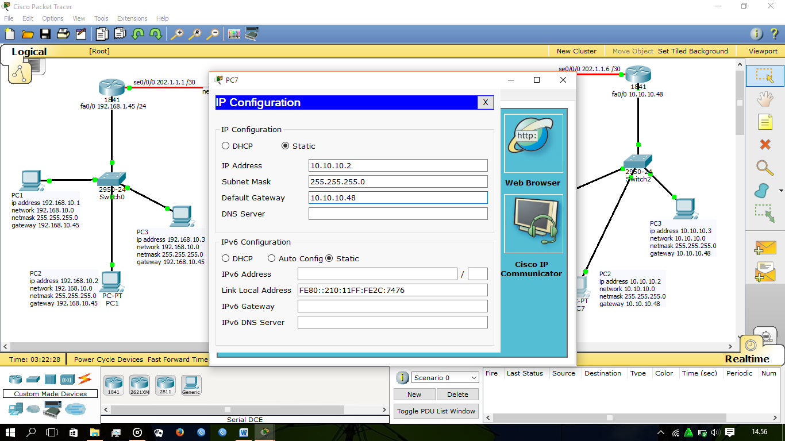Expand the drawing tool dropdown arrow

pos(781,191)
